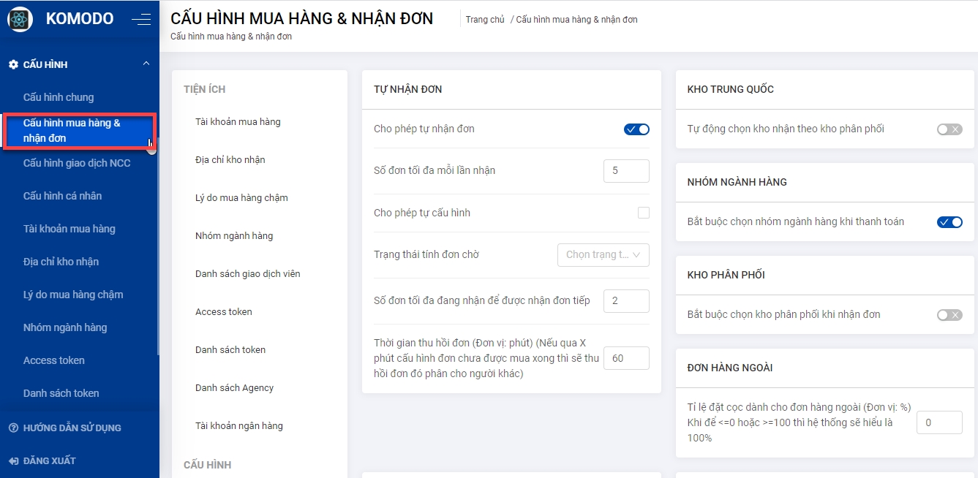Click the KOMODO brand name text
This screenshot has width=978, height=478.
click(x=80, y=19)
